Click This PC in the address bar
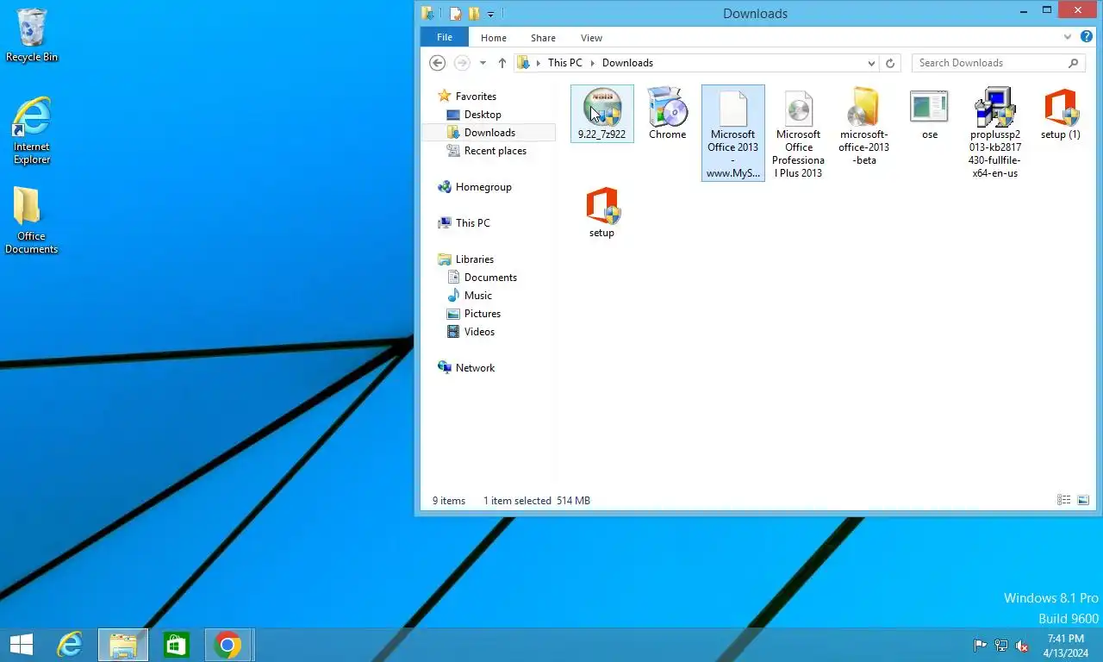Viewport: 1103px width, 662px height. click(x=565, y=63)
